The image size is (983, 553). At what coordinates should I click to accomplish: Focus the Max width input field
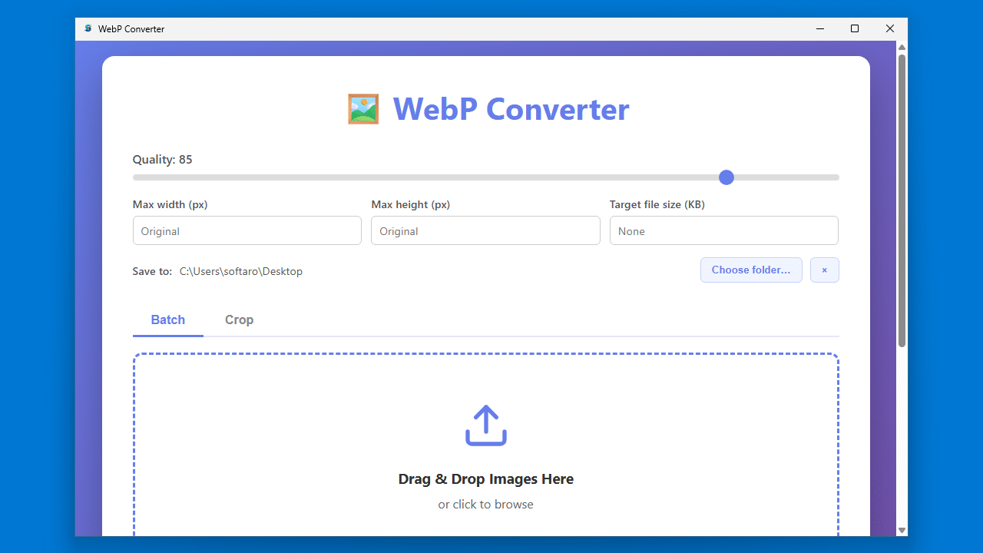coord(247,230)
